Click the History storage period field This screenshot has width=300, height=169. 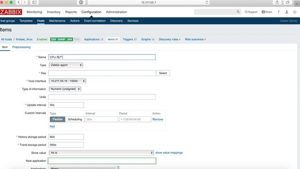66,137
